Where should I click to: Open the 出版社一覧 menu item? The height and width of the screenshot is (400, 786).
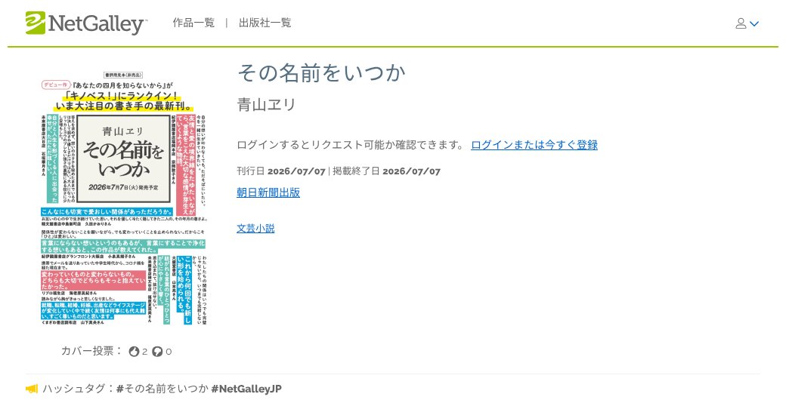tap(265, 23)
